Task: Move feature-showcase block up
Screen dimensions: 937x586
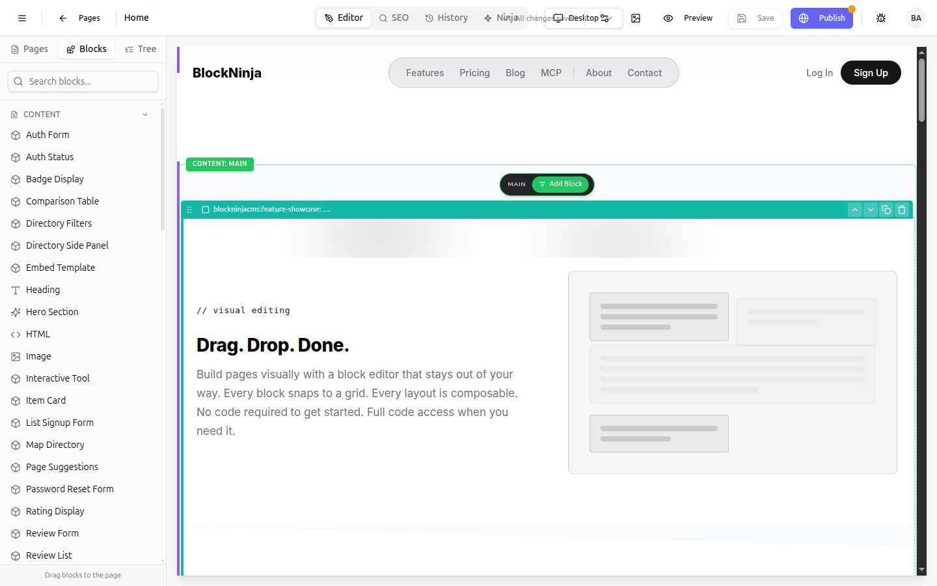Action: tap(855, 210)
